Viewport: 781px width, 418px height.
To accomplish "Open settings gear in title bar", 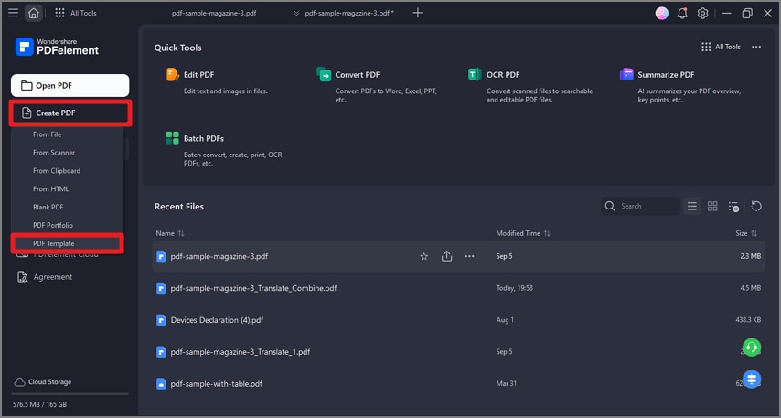I will pos(702,13).
